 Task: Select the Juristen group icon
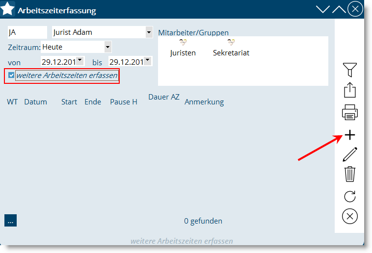pos(183,43)
